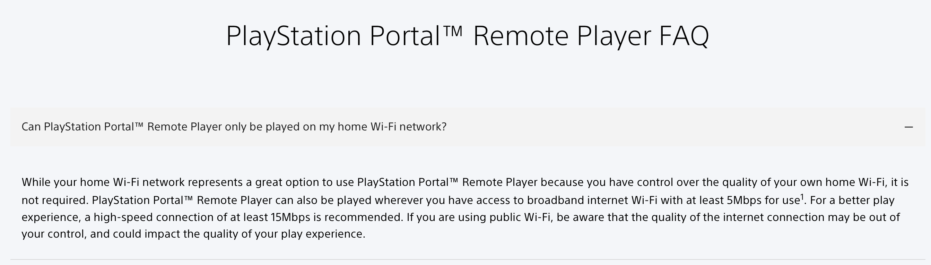Click the trademark symbol in the page title
This screenshot has width=931, height=265.
tap(452, 31)
